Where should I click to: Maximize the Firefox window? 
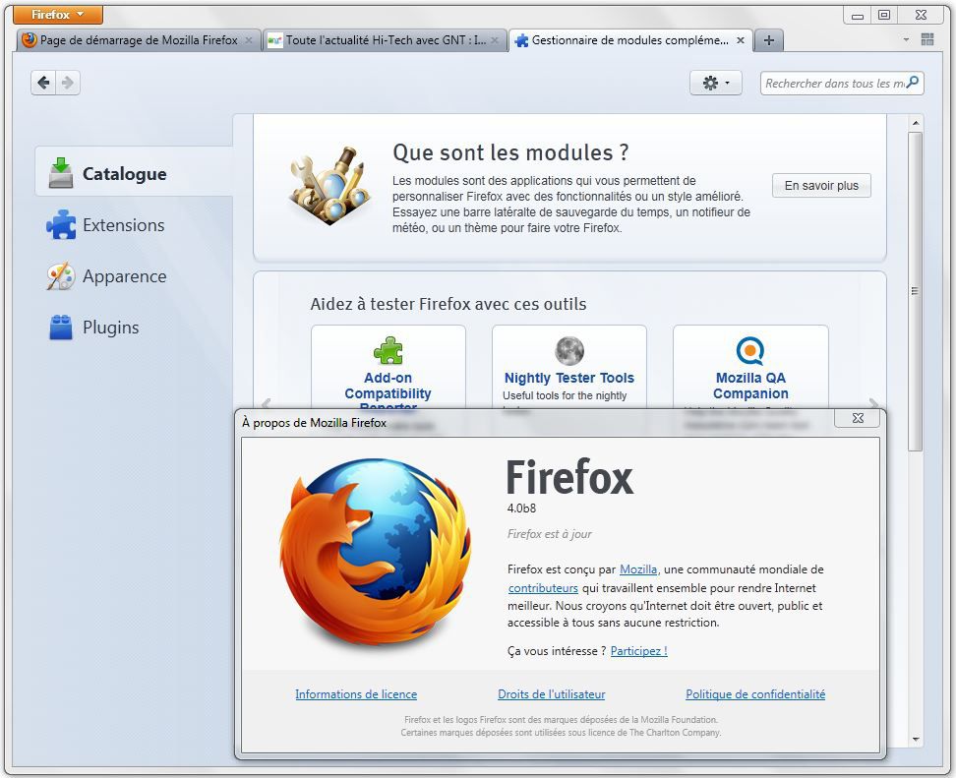[884, 15]
